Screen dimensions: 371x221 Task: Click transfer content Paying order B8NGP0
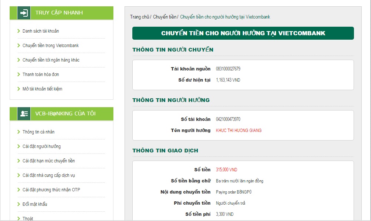(x=234, y=192)
